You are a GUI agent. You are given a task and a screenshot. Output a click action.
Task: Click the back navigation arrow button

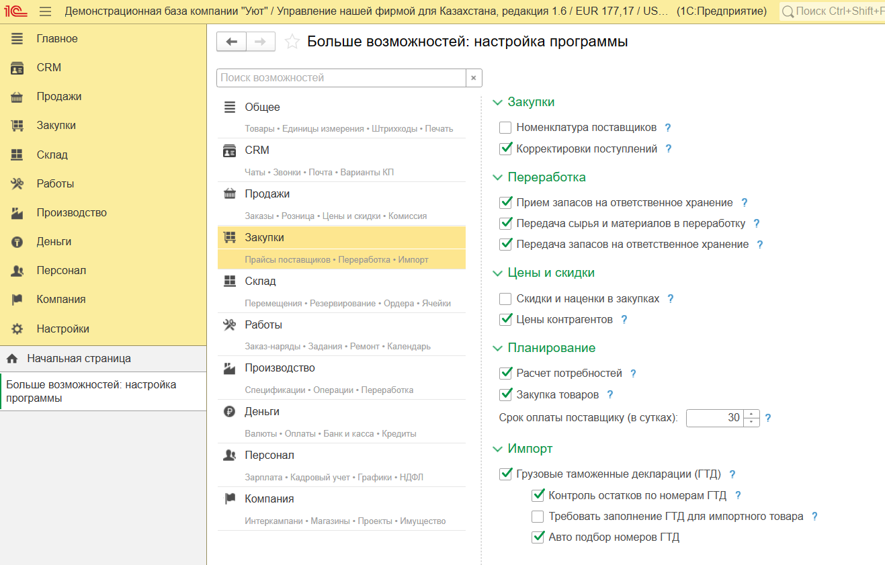(x=232, y=42)
